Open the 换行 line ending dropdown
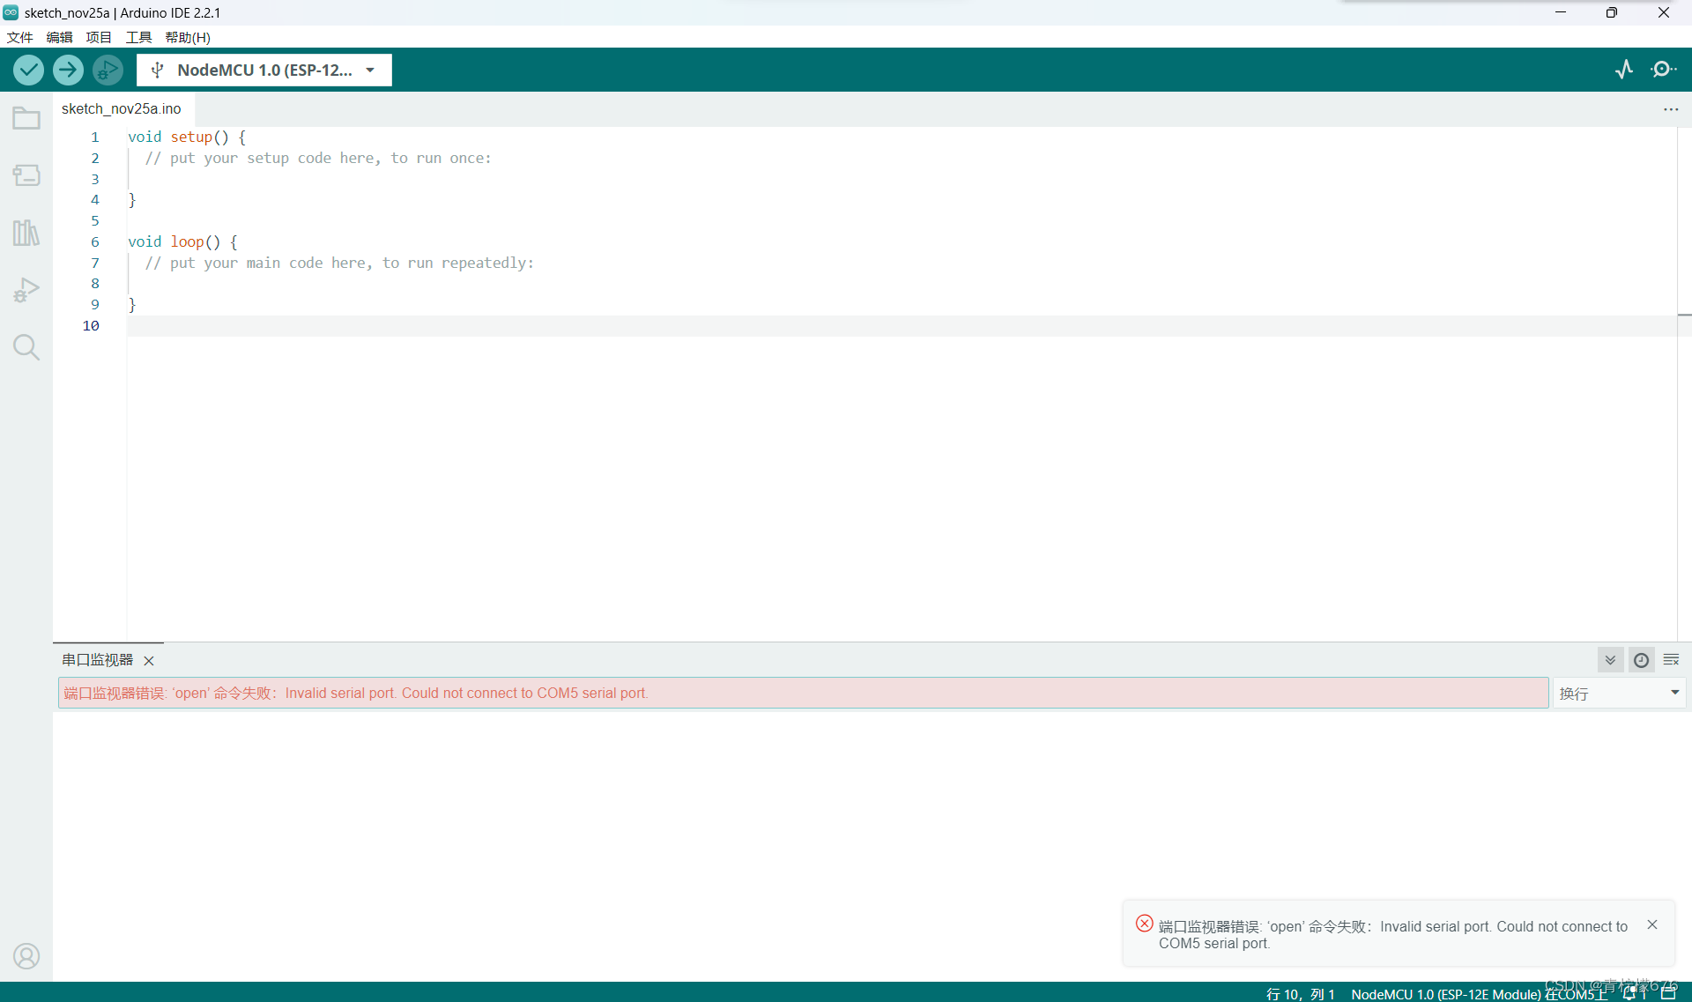 tap(1619, 694)
